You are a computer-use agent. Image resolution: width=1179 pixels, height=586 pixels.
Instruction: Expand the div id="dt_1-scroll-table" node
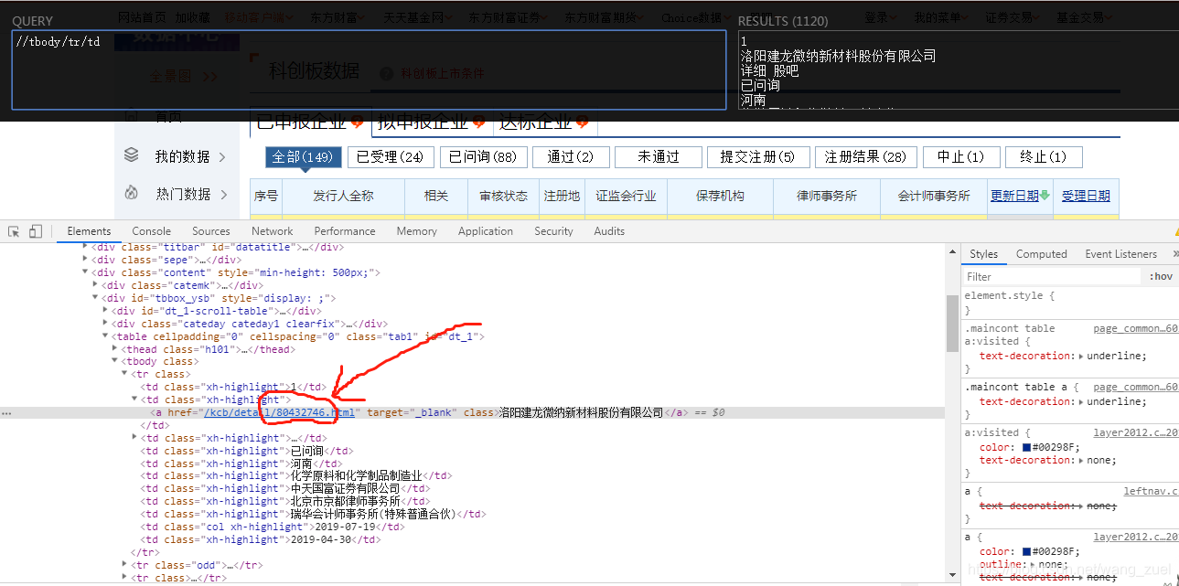click(105, 311)
